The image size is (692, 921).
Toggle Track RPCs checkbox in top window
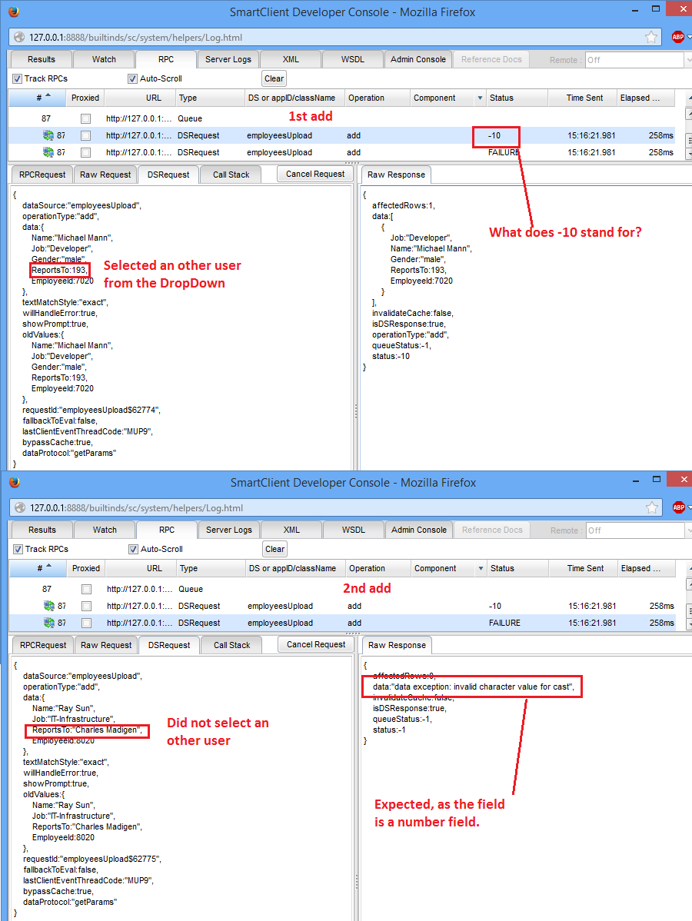click(x=17, y=78)
